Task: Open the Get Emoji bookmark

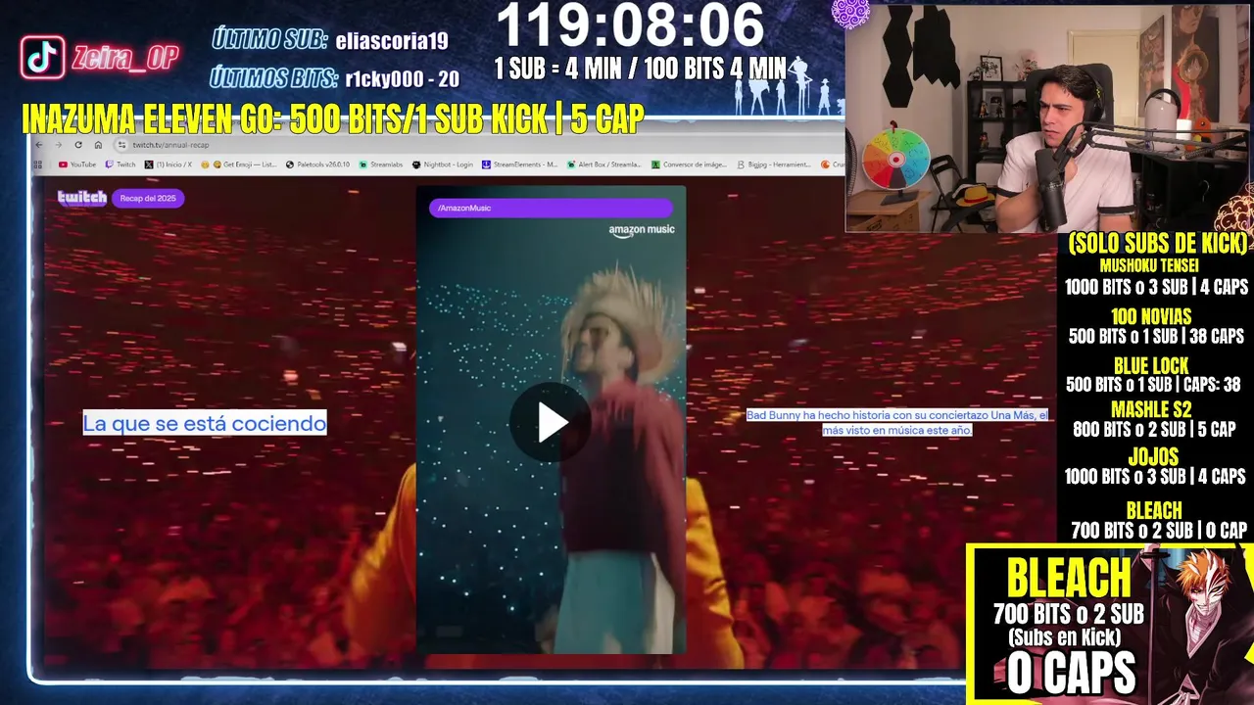Action: 238,164
